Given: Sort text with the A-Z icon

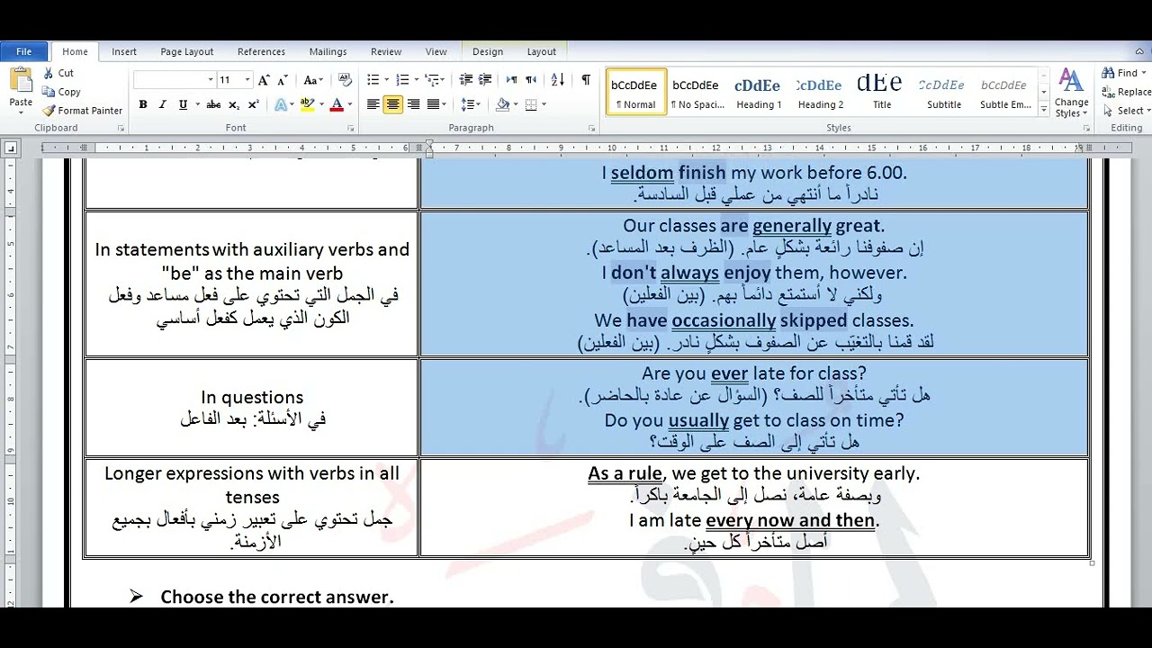Looking at the screenshot, I should (x=558, y=80).
